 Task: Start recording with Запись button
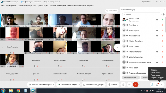pyautogui.click(x=113, y=84)
